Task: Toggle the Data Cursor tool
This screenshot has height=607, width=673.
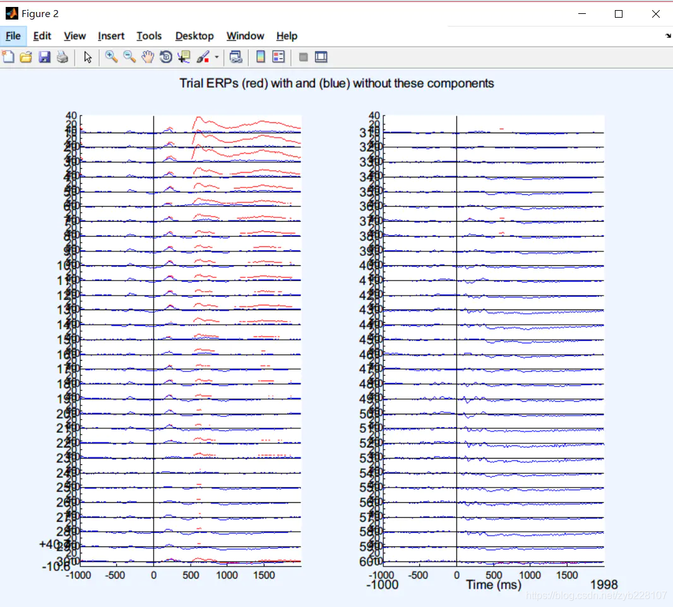Action: pyautogui.click(x=184, y=57)
